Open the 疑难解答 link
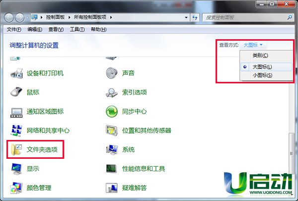298x201 pixels. [135, 188]
